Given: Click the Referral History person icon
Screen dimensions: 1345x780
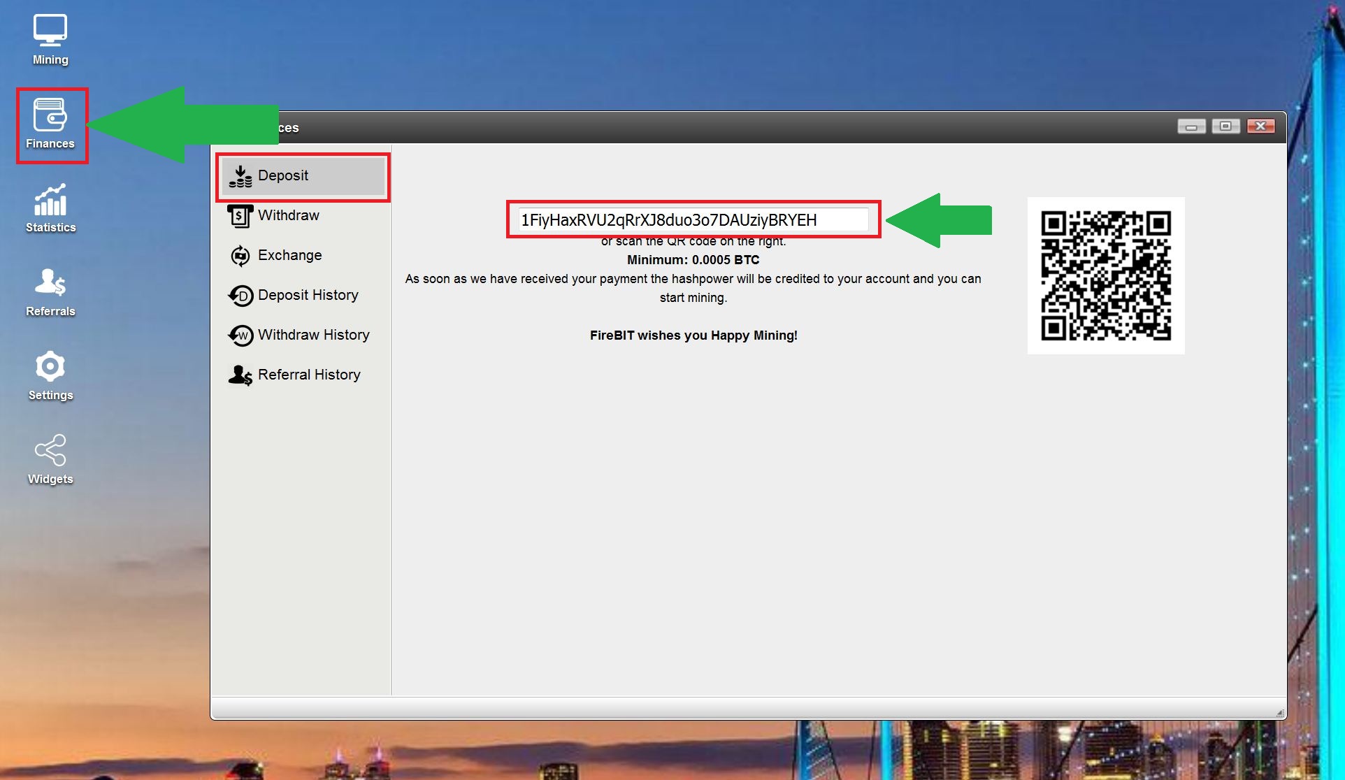Looking at the screenshot, I should (x=240, y=375).
